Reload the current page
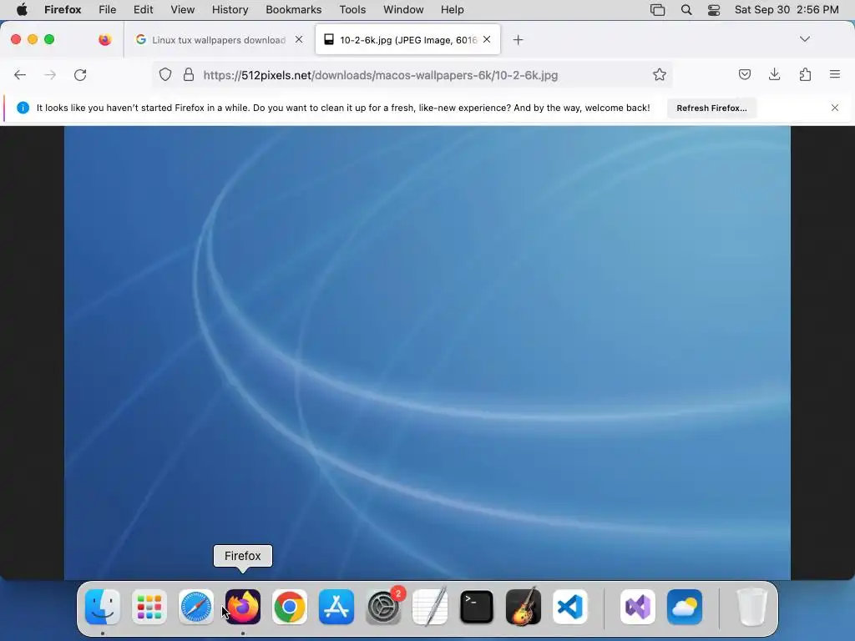The height and width of the screenshot is (641, 855). pyautogui.click(x=80, y=74)
